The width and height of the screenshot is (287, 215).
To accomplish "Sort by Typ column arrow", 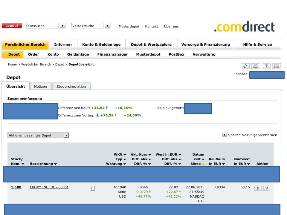I will click(125, 159).
